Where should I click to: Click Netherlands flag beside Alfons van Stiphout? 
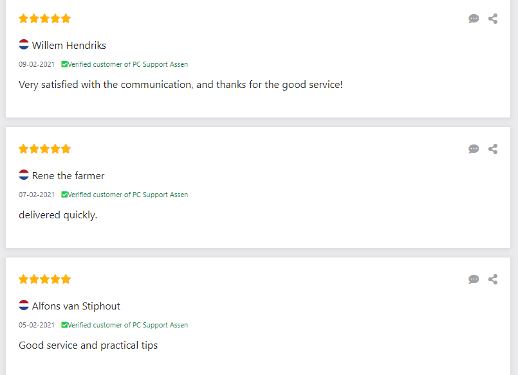[x=24, y=306]
